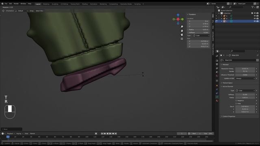The image size is (260, 146).
Task: Open the File menu
Action: click(x=6, y=4)
